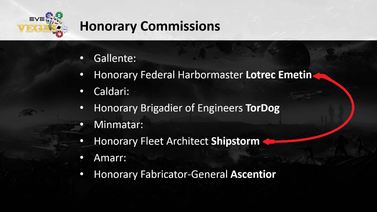Click the Honorary Fleet Architect text

(151, 141)
